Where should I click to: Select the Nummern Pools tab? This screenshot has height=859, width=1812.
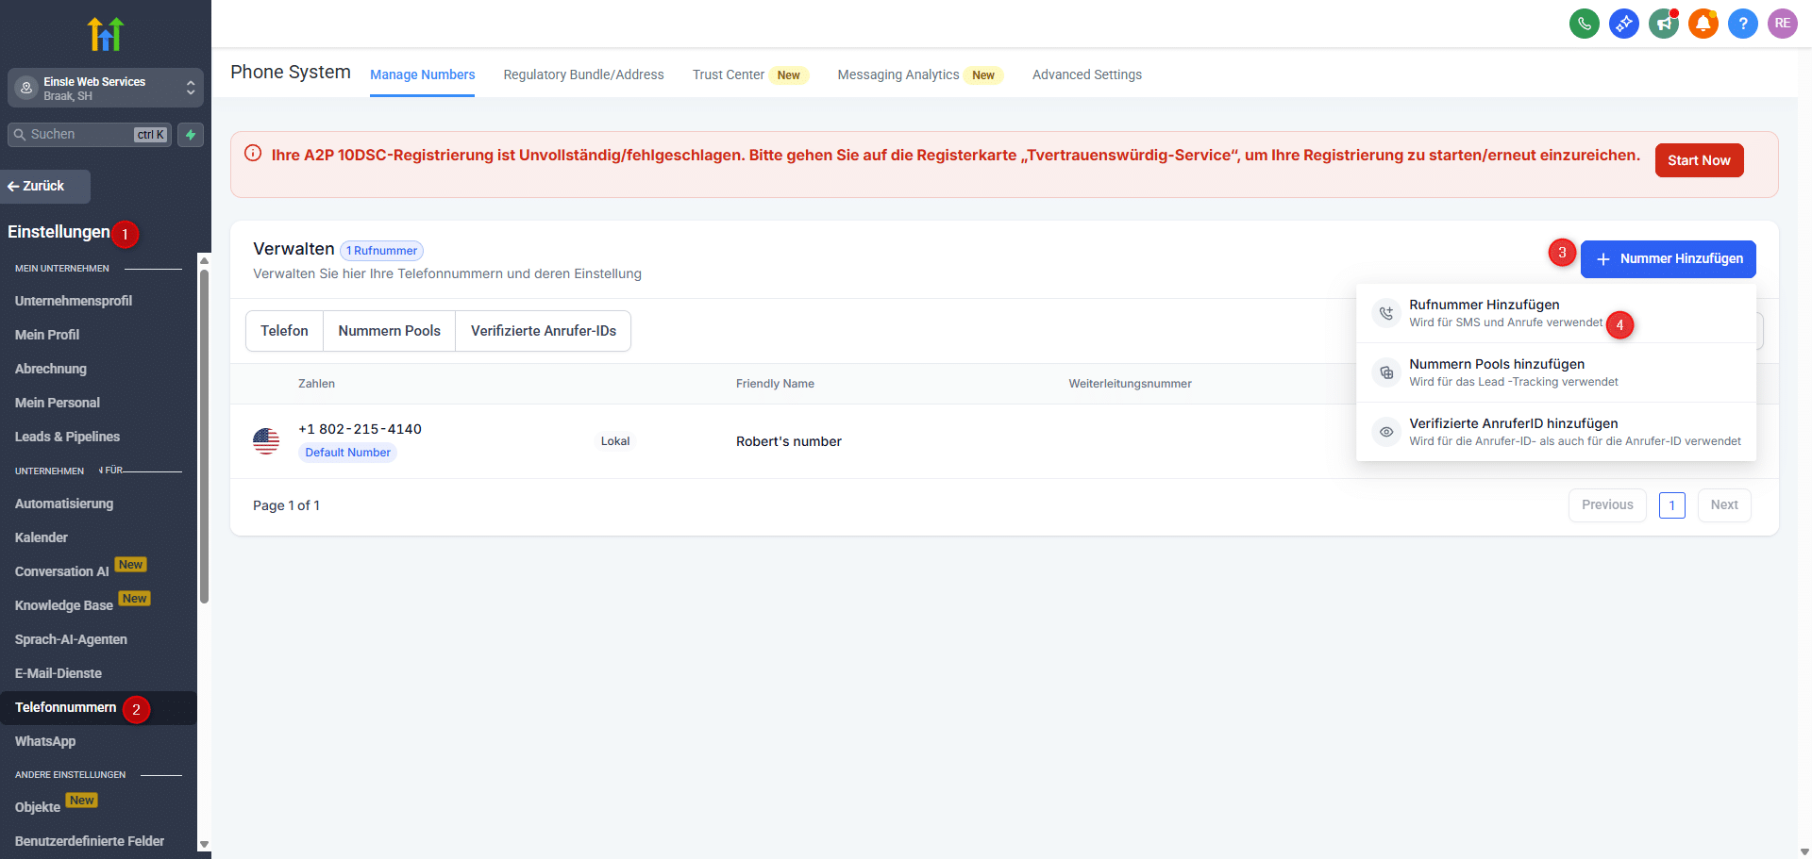tap(390, 331)
